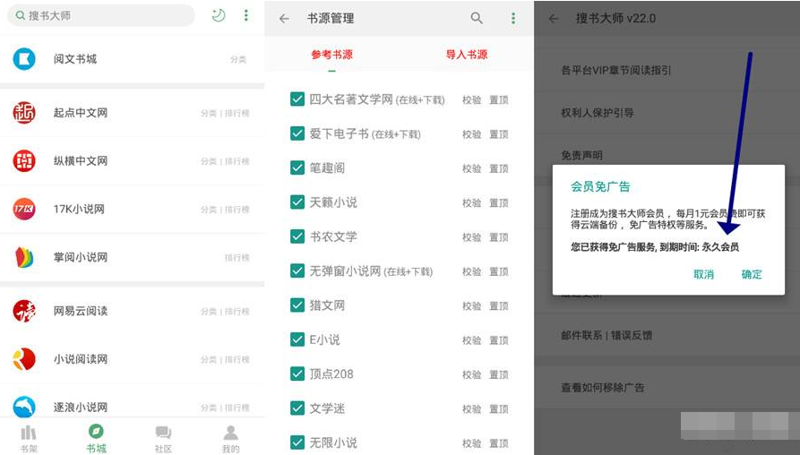The image size is (800, 455).
Task: Select the 导入书源 tab
Action: point(467,54)
